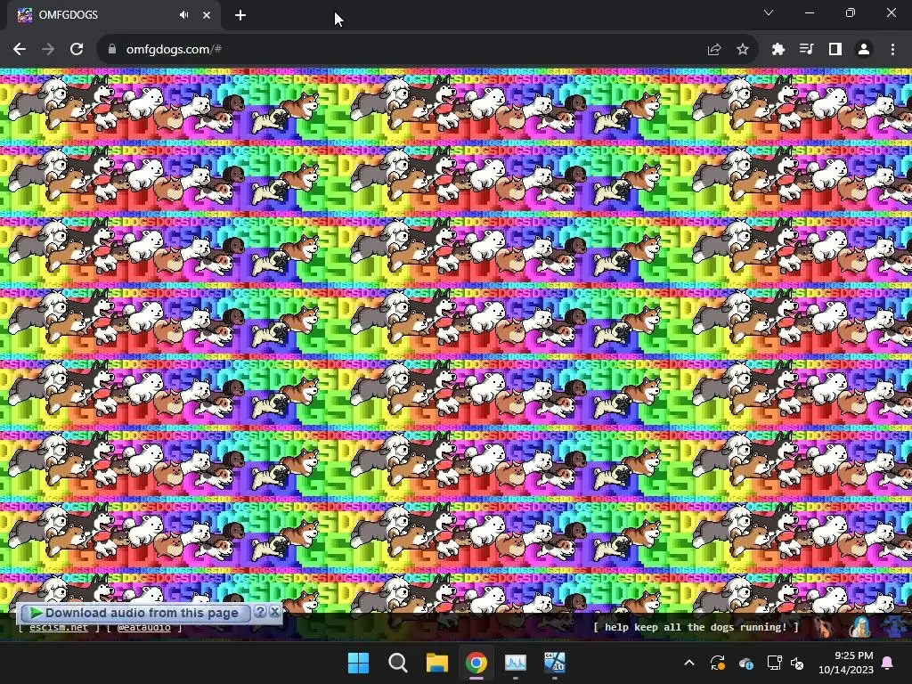Open media controls icon

(806, 50)
